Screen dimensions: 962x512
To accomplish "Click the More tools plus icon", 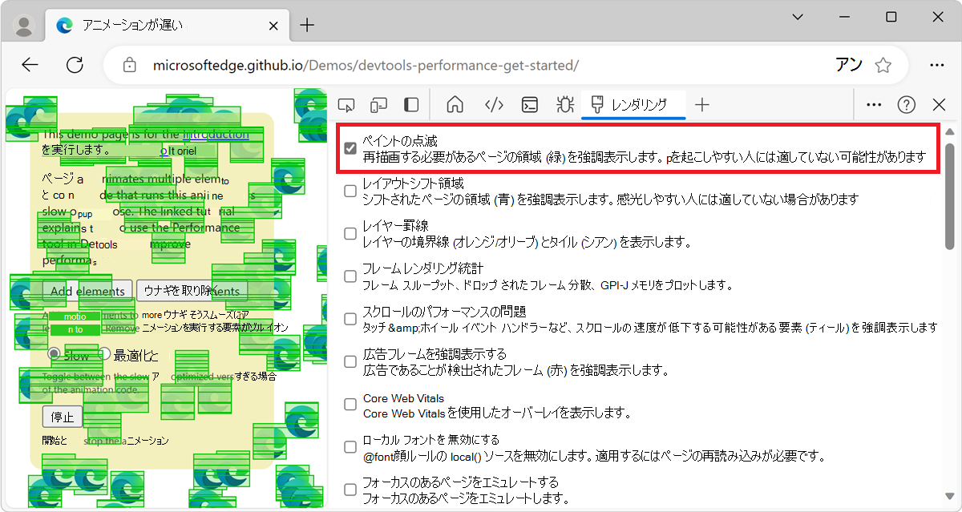I will tap(702, 104).
